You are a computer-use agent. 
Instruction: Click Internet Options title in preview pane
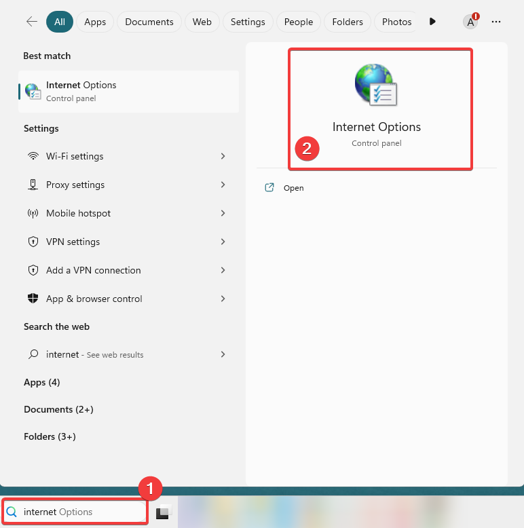click(377, 127)
